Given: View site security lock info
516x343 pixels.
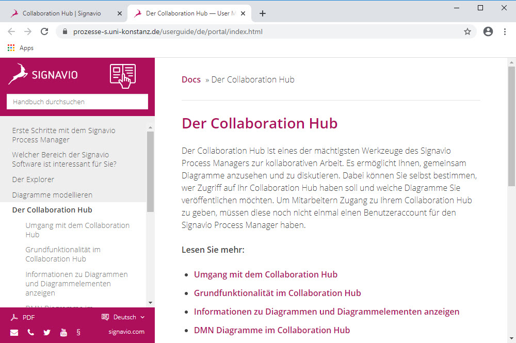Looking at the screenshot, I should coord(65,31).
